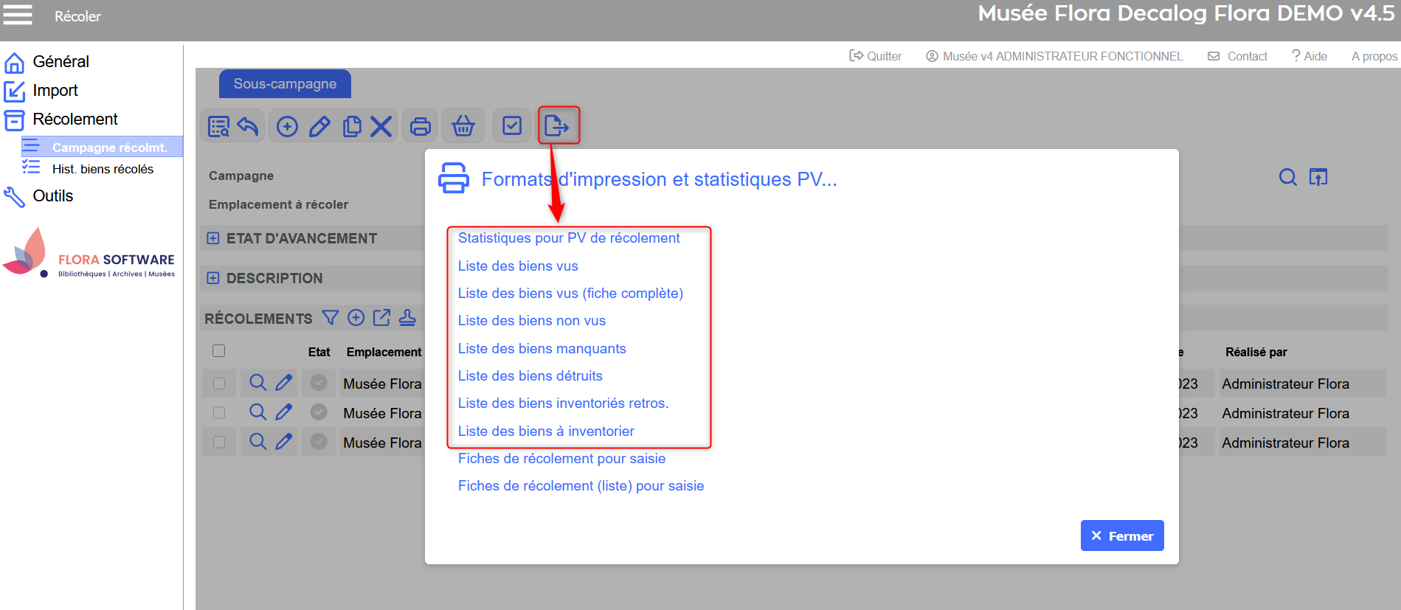Image resolution: width=1401 pixels, height=610 pixels.
Task: Click the duplicate record icon
Action: 352,126
